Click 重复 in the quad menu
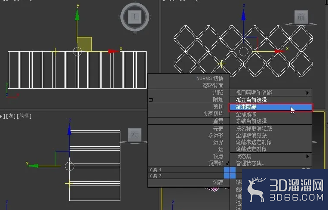The image size is (328, 210). coord(218,121)
